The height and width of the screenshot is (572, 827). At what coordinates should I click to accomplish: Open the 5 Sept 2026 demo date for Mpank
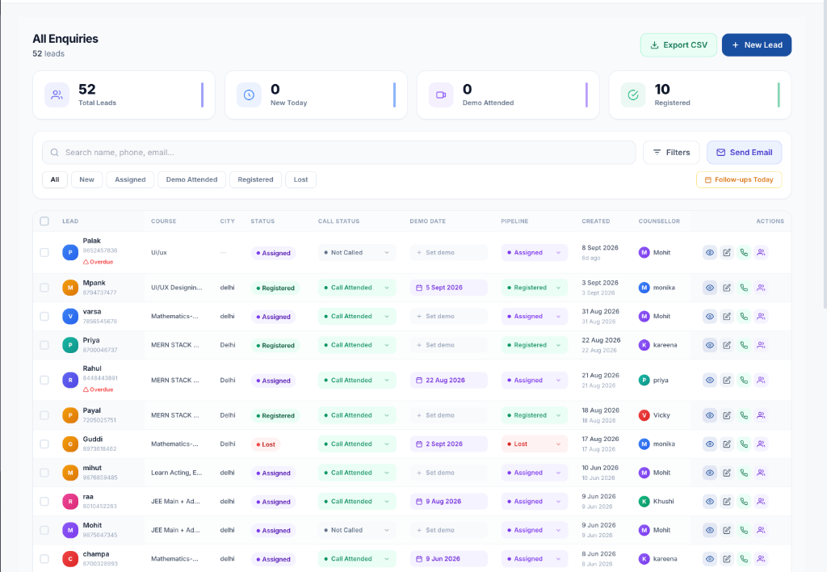click(448, 288)
